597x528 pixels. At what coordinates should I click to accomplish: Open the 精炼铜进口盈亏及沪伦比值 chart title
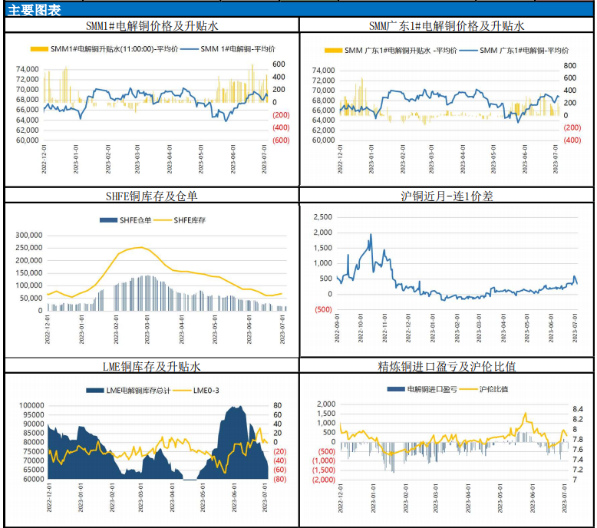[x=447, y=366]
